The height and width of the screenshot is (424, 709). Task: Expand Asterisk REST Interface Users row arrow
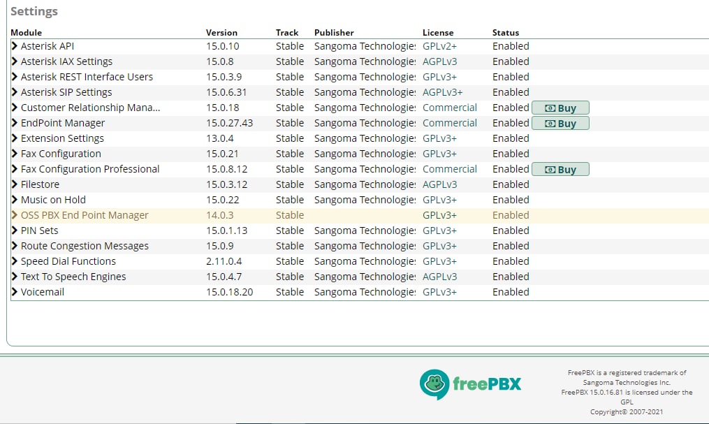[x=15, y=77]
